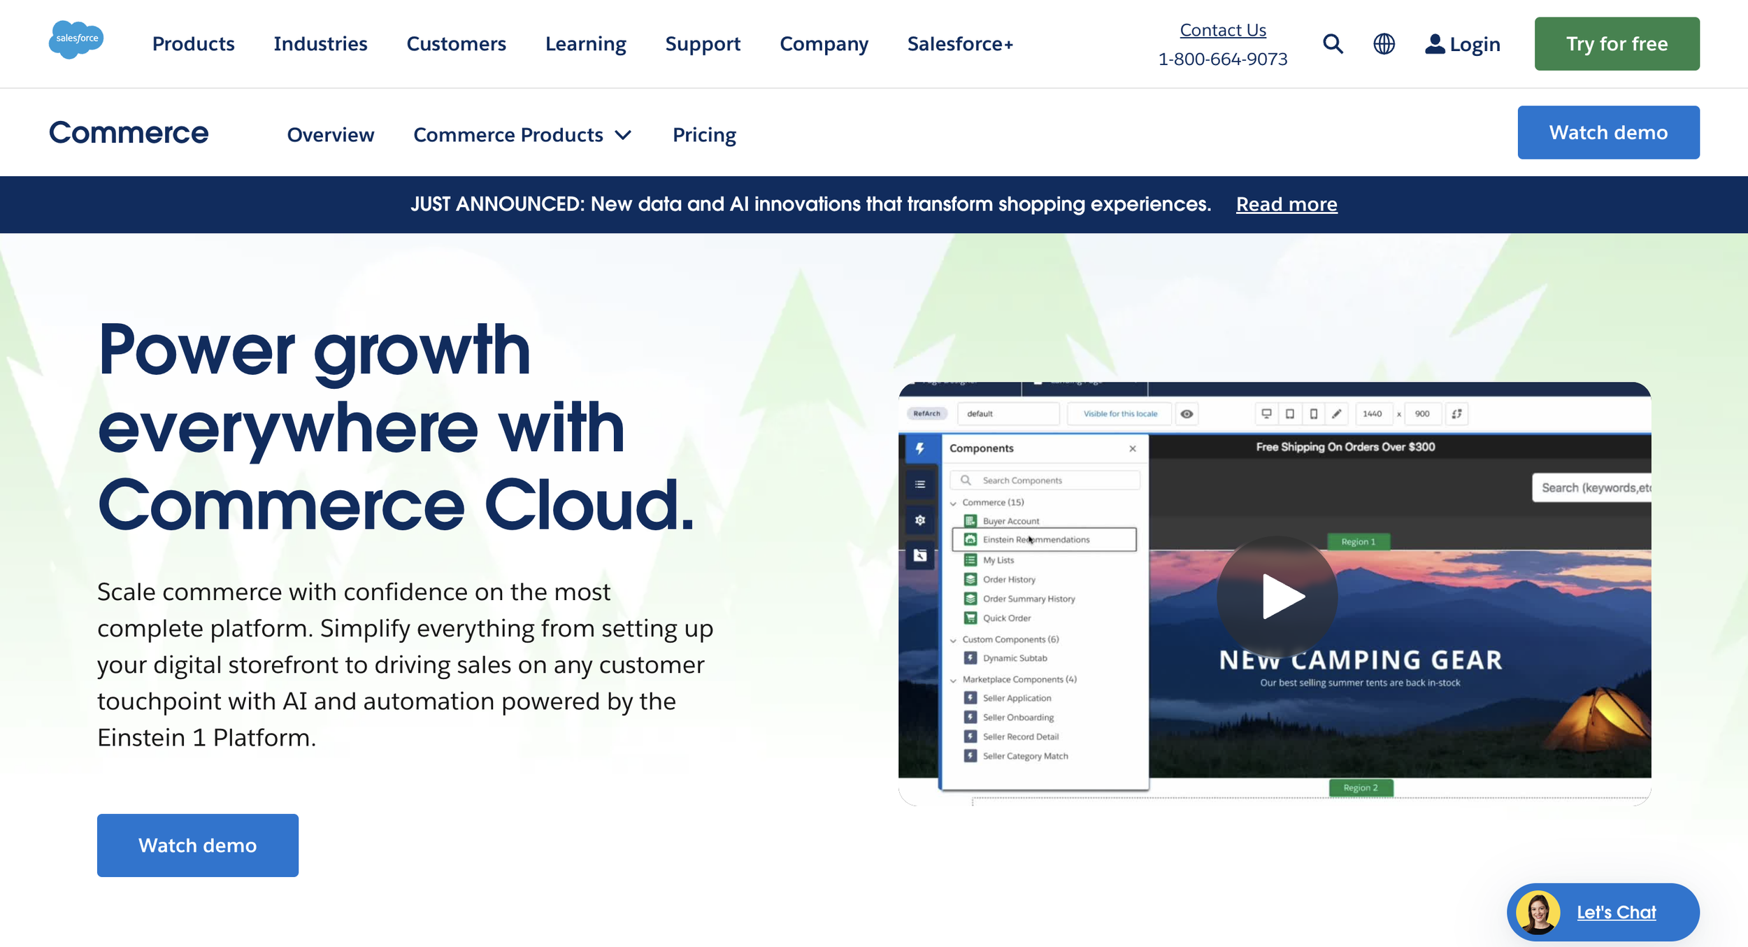Play the Commerce Cloud demo video
1748x947 pixels.
[x=1277, y=597]
